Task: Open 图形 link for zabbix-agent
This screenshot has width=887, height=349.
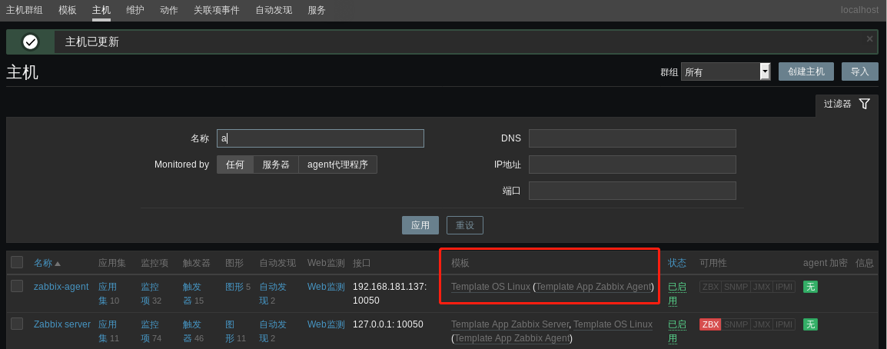Action: (x=234, y=287)
